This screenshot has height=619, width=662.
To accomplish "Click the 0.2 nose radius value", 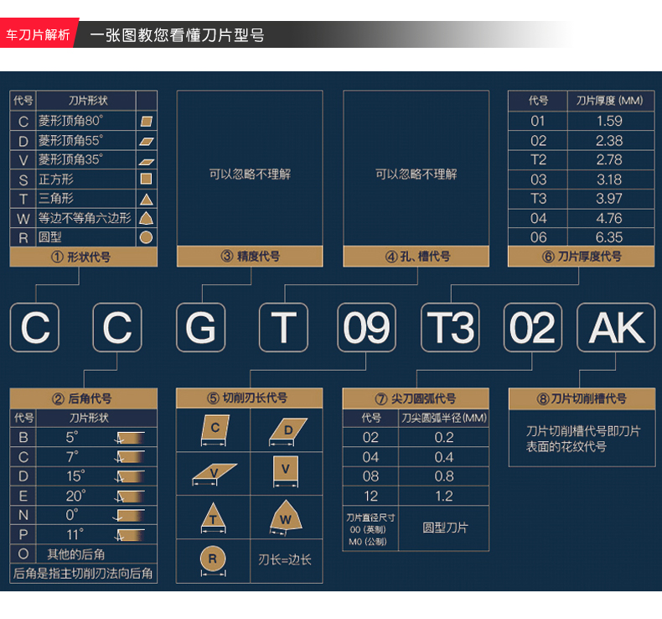I will [444, 437].
